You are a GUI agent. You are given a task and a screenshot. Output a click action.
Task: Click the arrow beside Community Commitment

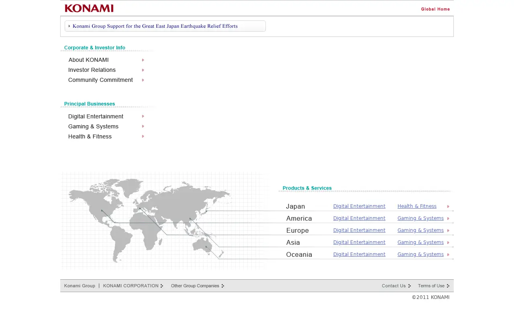pyautogui.click(x=143, y=80)
